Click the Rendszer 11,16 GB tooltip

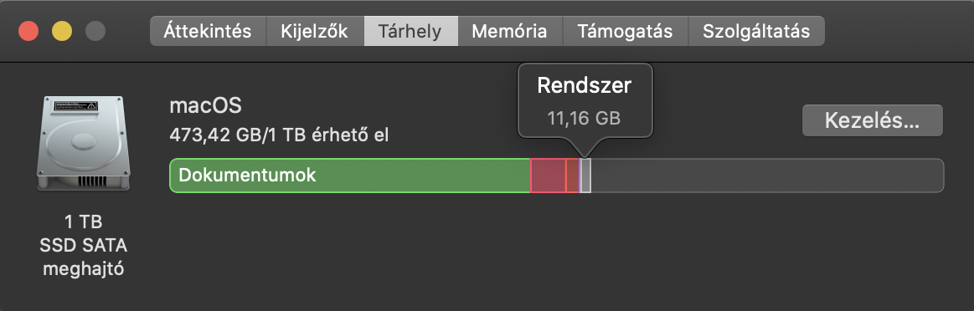585,100
